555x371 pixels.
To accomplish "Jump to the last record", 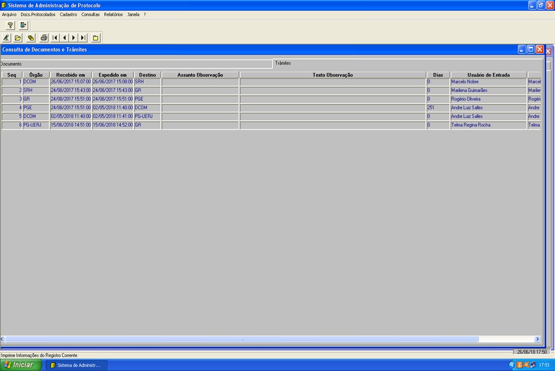I will [x=83, y=38].
